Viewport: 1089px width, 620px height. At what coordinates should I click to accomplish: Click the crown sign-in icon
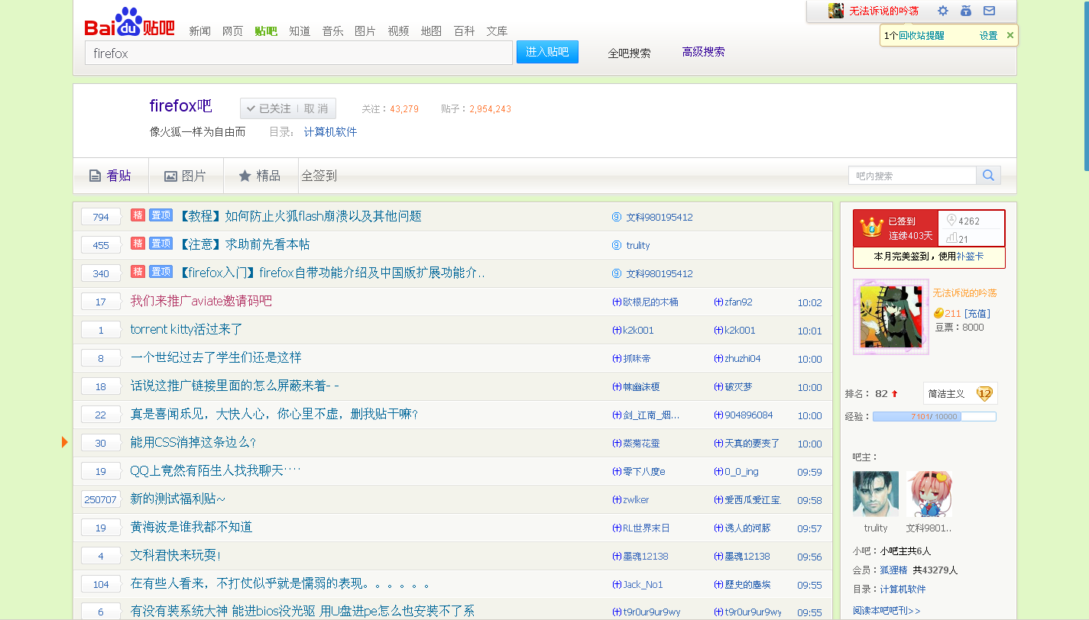click(871, 227)
